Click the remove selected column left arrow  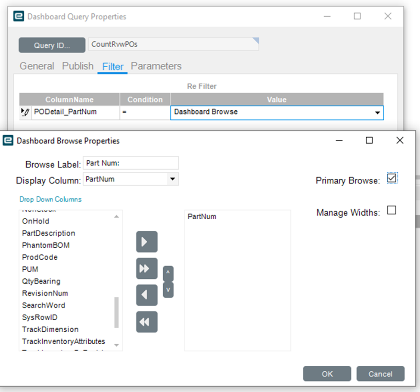[146, 295]
